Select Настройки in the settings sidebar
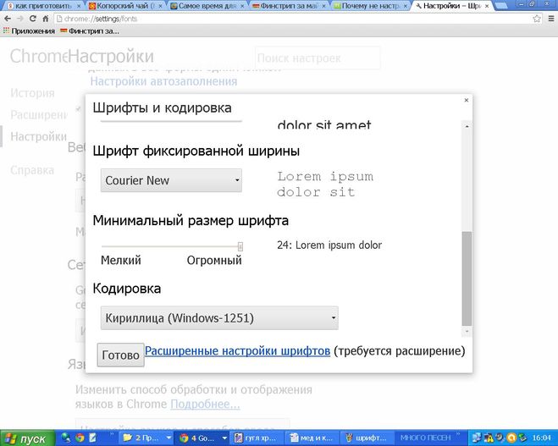The width and height of the screenshot is (558, 446). click(x=38, y=136)
